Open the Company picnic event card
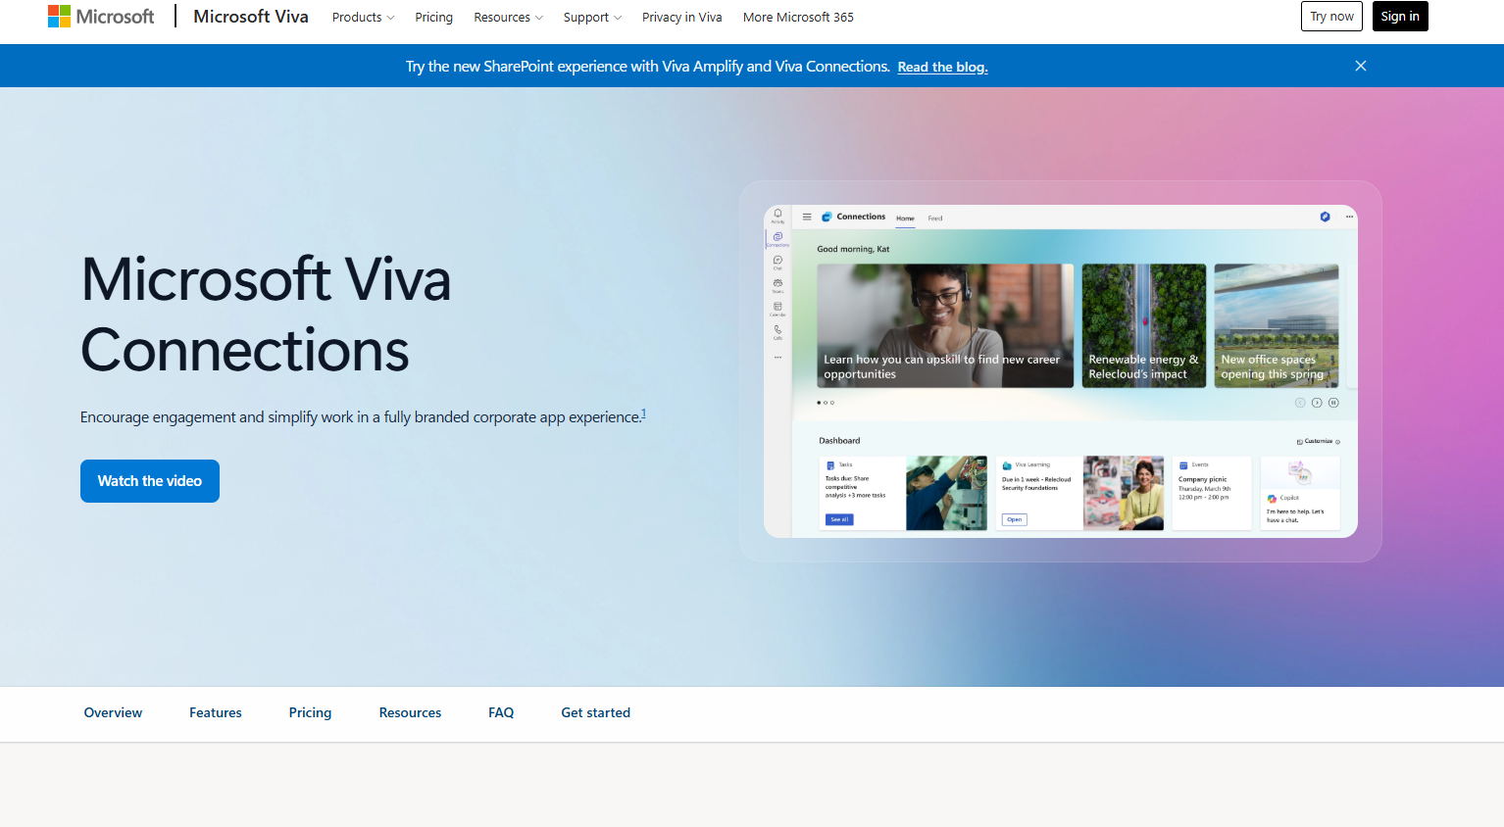 pyautogui.click(x=1212, y=493)
